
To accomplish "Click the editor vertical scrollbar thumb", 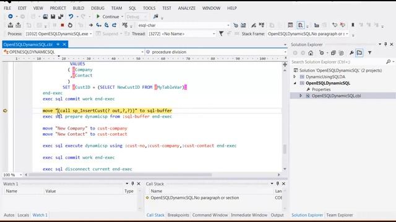I will (285, 149).
